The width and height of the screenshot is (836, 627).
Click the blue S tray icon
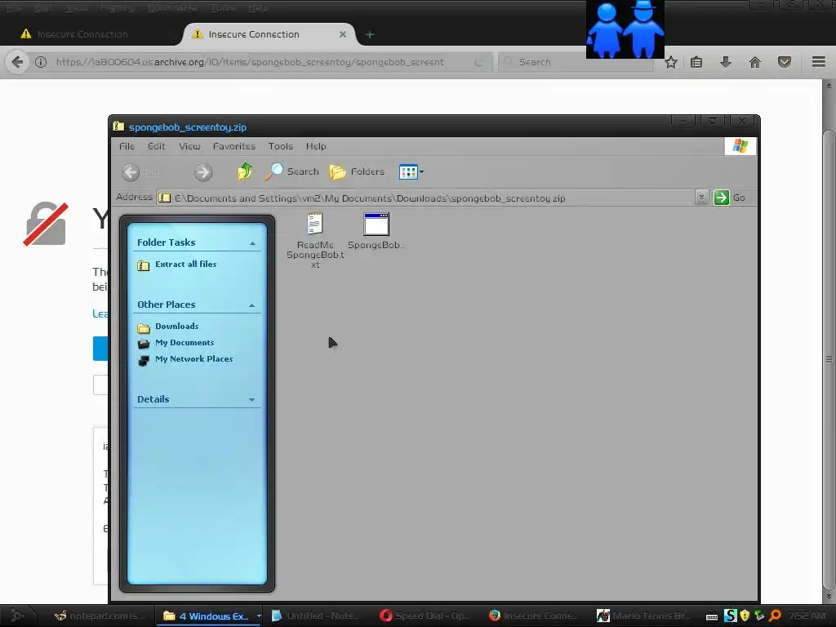730,616
